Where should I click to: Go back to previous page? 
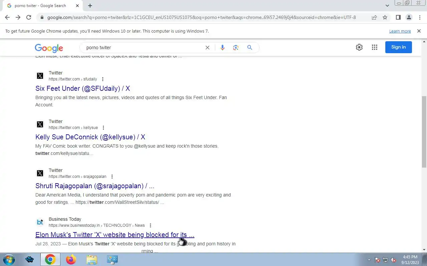(x=7, y=17)
